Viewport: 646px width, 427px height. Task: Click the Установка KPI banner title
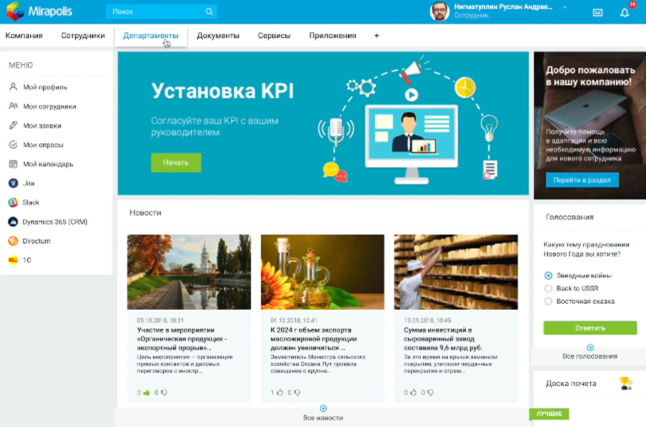222,91
